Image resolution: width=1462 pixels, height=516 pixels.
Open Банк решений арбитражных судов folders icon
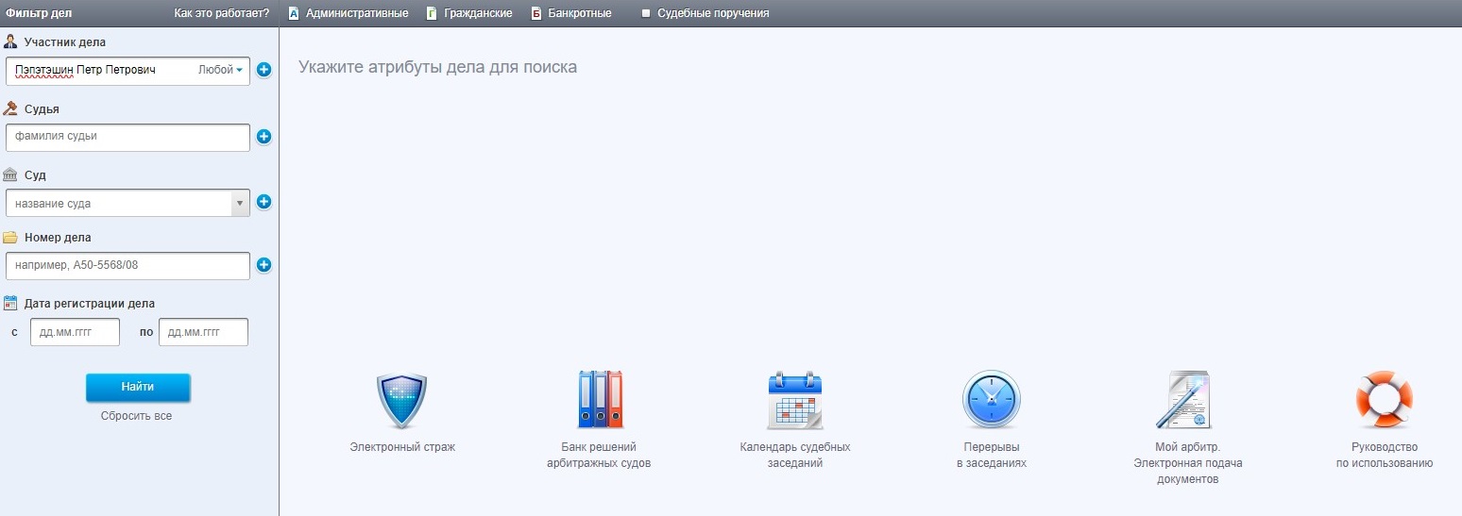tap(599, 400)
